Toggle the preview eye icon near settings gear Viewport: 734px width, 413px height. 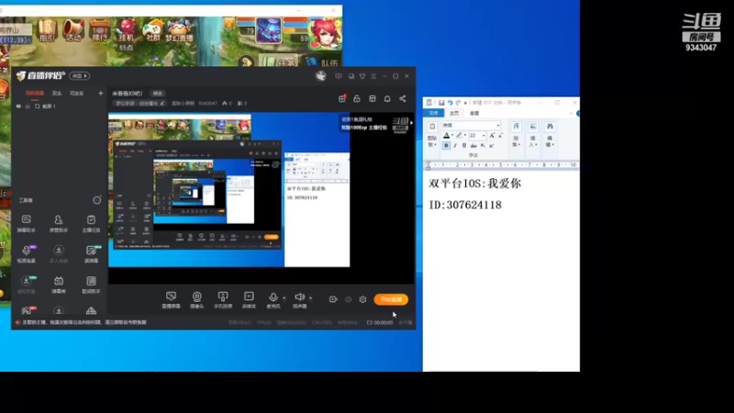(348, 299)
